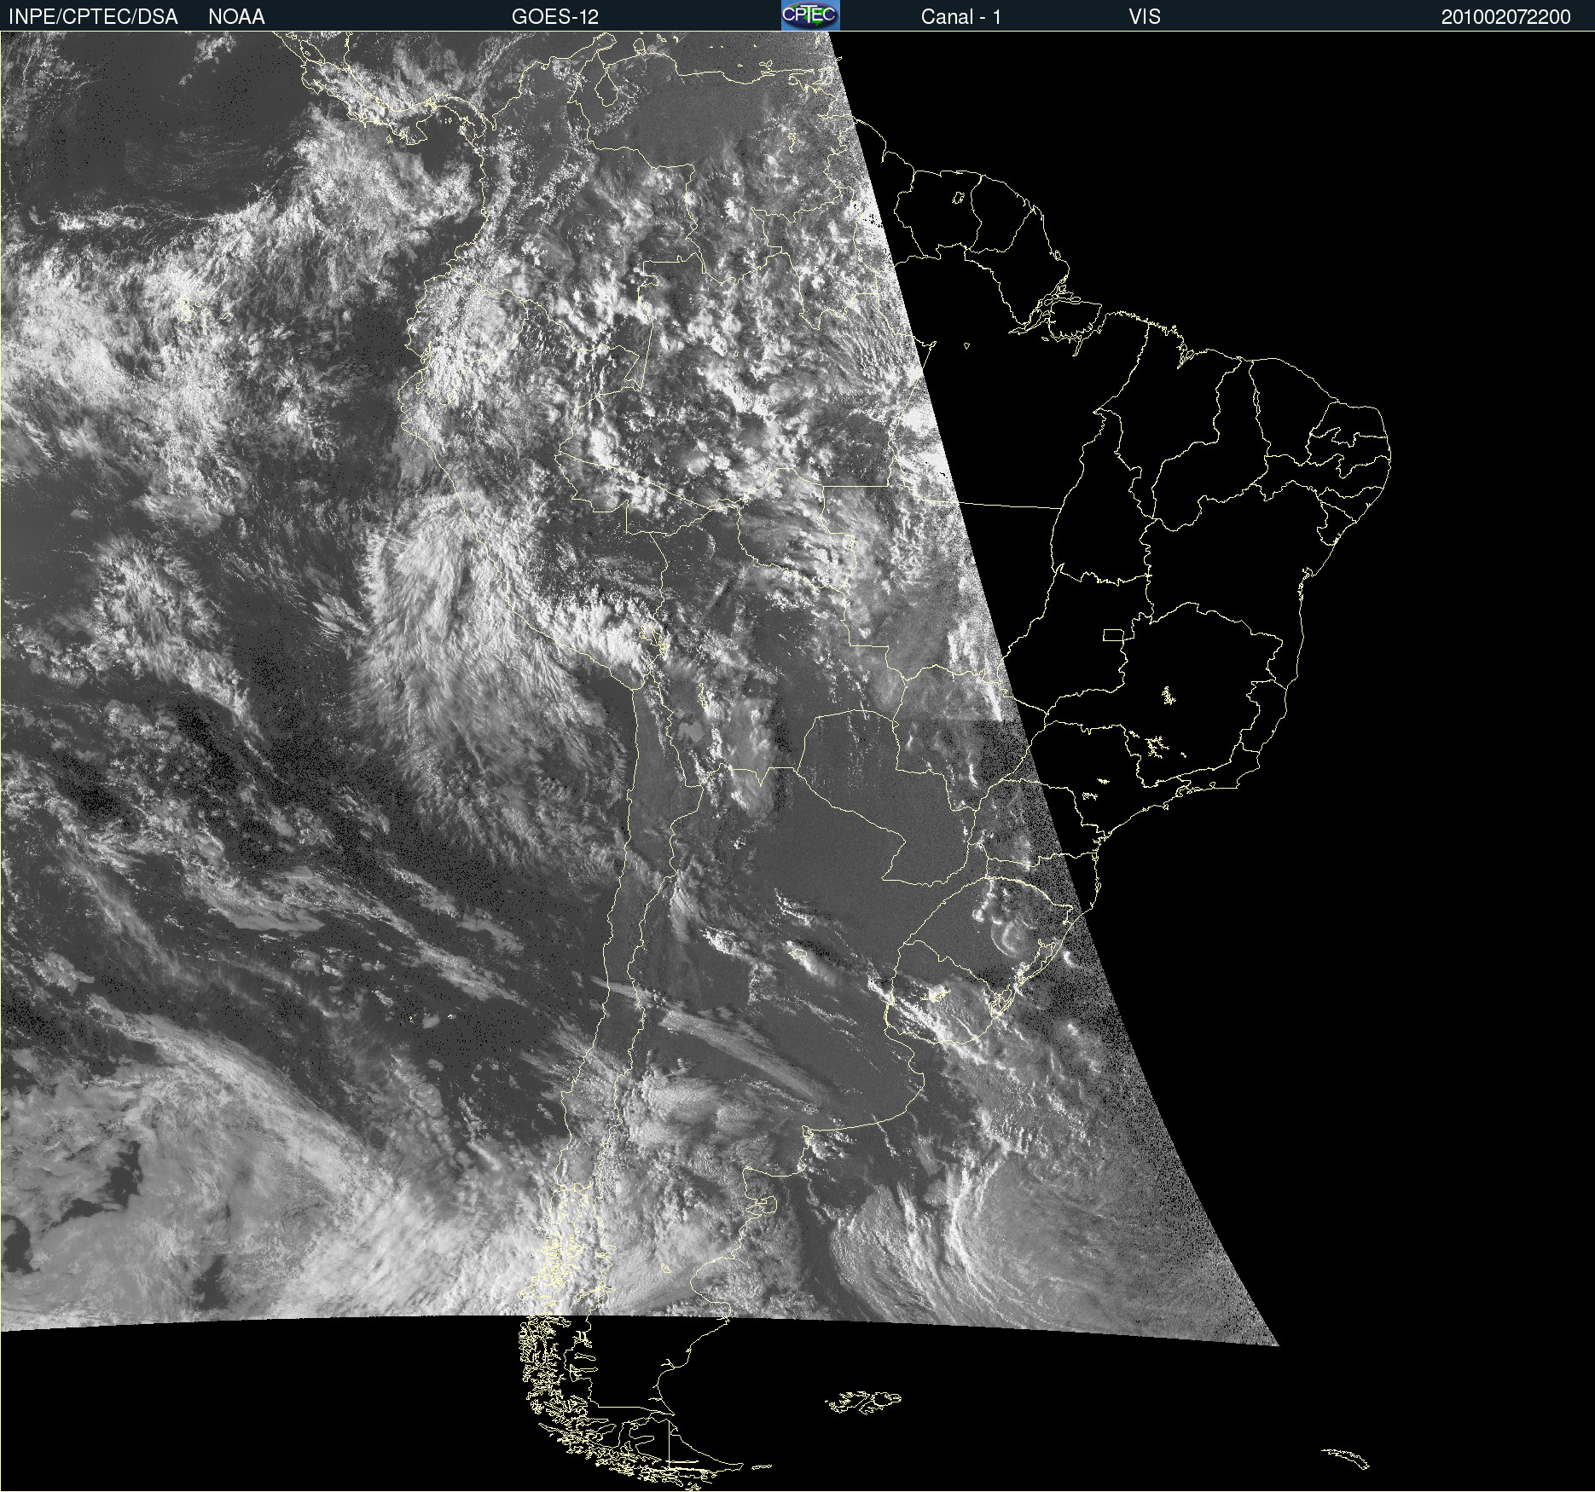This screenshot has width=1595, height=1492.
Task: Click the VIS label in header
Action: (x=1145, y=17)
